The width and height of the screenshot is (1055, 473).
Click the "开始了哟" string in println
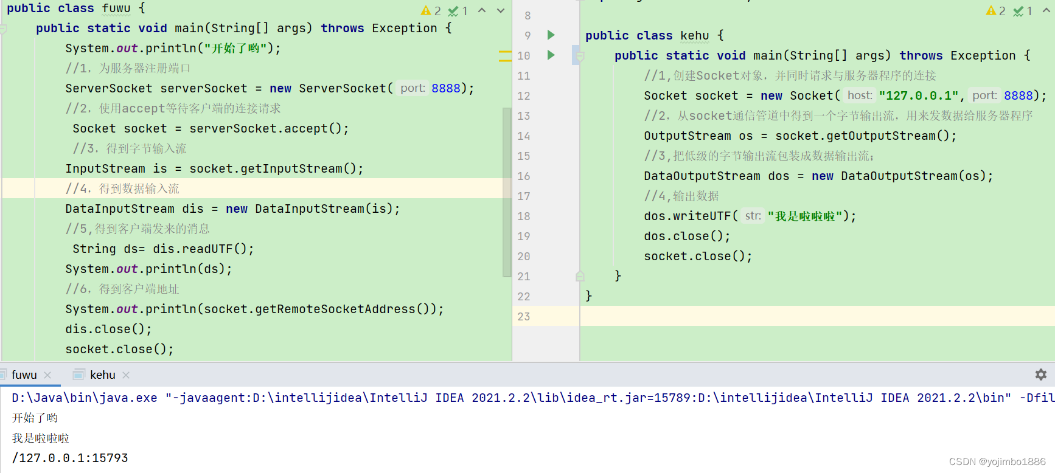pos(235,48)
